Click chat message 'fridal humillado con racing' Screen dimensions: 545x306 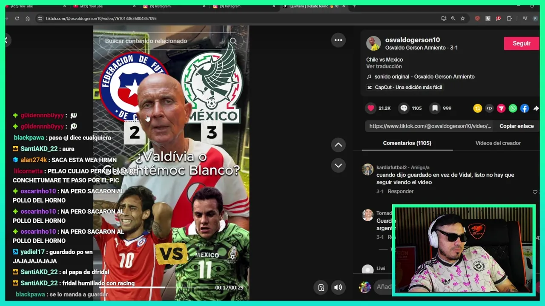point(98,283)
